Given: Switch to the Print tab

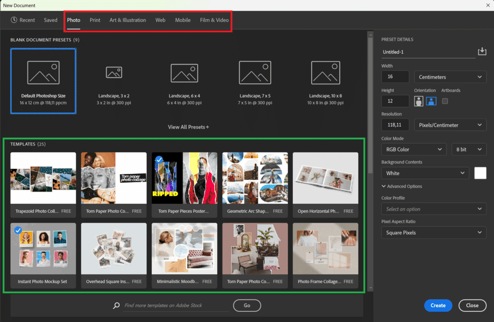Looking at the screenshot, I should pyautogui.click(x=95, y=20).
